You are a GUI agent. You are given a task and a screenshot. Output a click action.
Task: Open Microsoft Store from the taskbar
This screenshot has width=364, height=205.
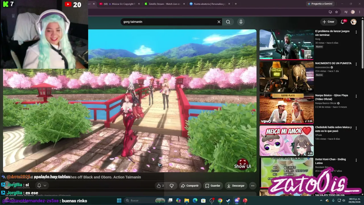tap(203, 200)
